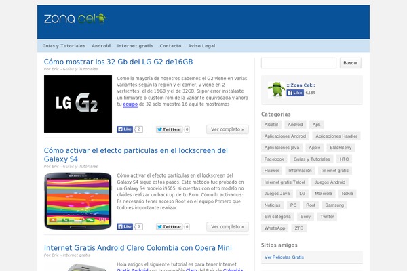
Task: Select the Huawei category tag
Action: pos(271,171)
